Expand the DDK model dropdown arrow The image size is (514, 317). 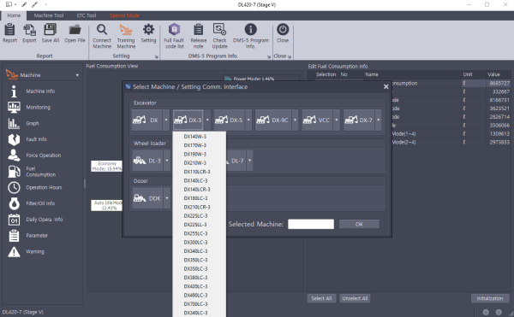click(x=167, y=198)
